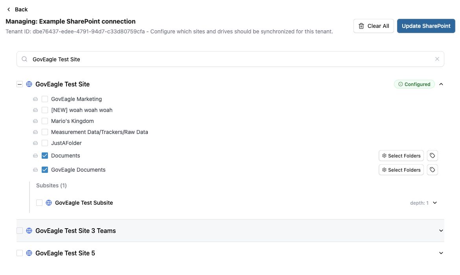Uncheck the Documents drive checkbox

point(44,156)
